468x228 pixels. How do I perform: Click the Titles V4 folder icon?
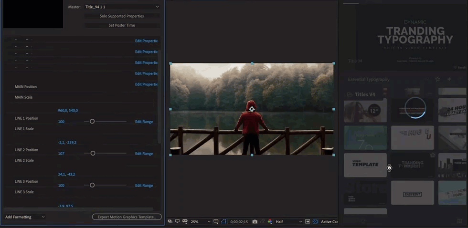pos(350,94)
